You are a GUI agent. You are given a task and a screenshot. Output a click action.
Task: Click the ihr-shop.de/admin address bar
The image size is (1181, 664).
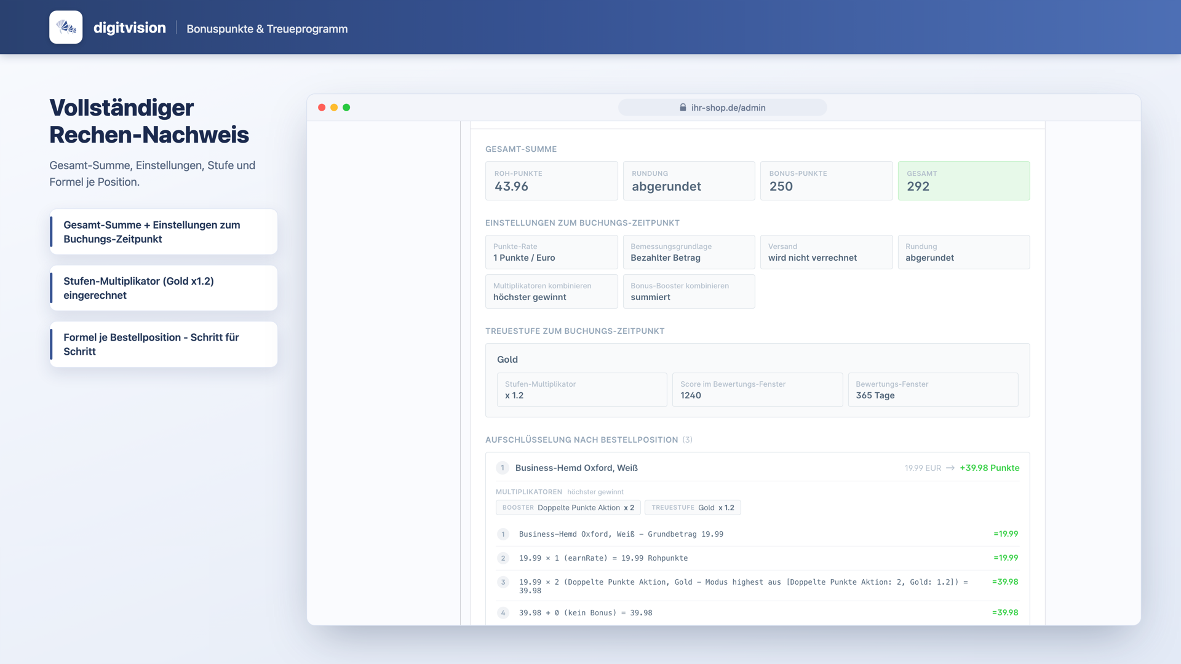(722, 108)
